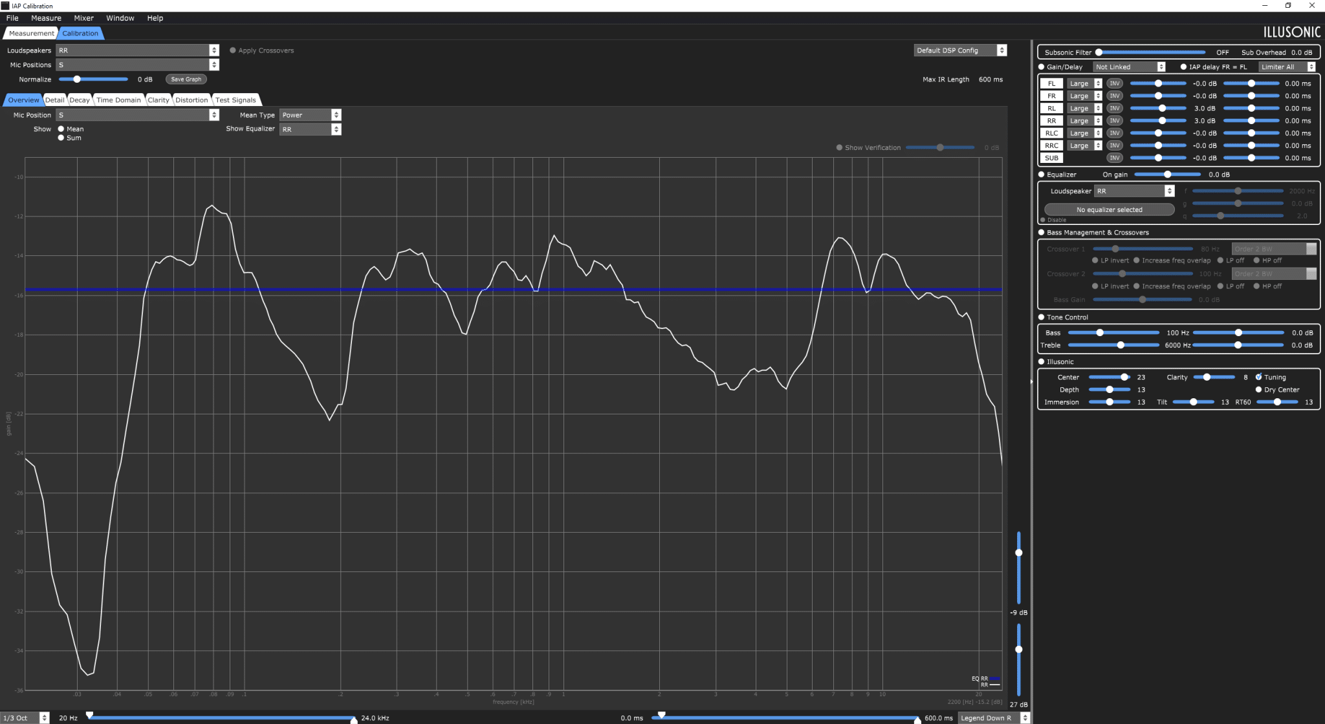Open Legend Down R dropdown

click(994, 718)
